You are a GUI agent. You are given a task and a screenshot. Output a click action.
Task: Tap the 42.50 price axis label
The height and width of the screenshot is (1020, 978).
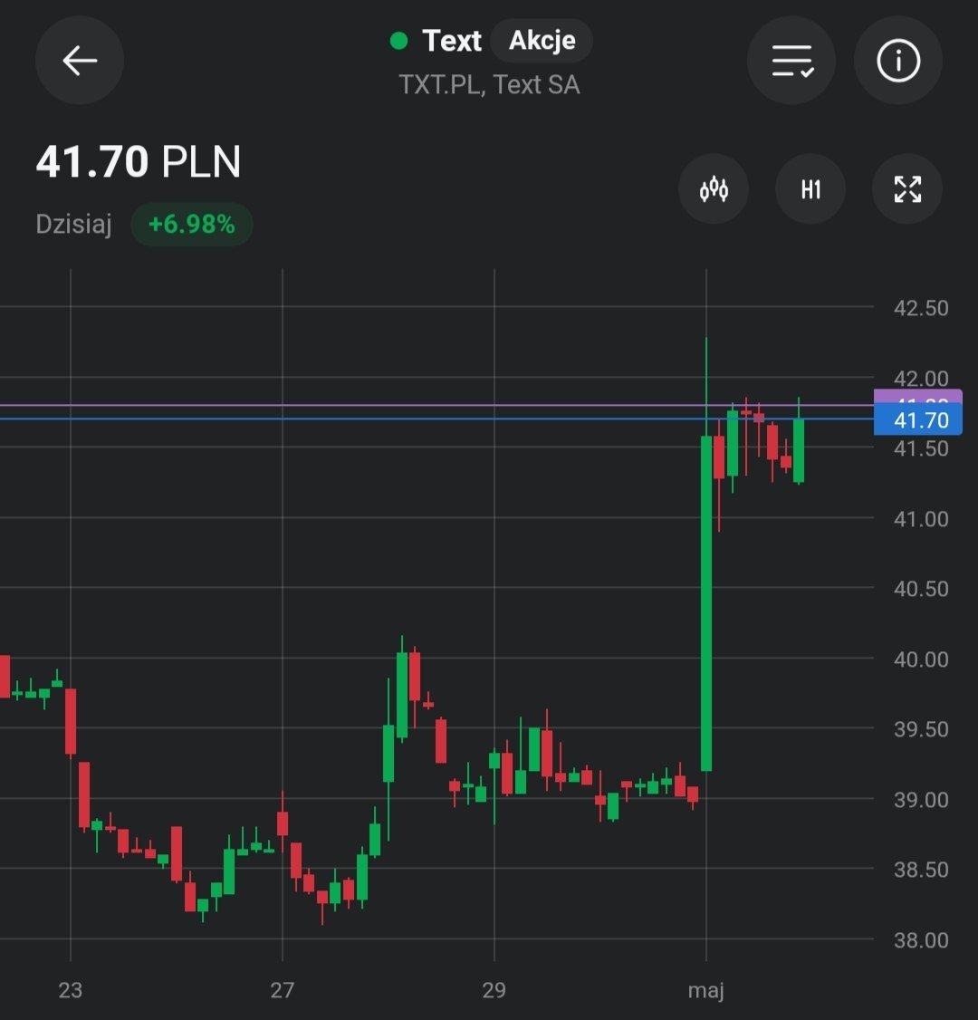click(921, 308)
